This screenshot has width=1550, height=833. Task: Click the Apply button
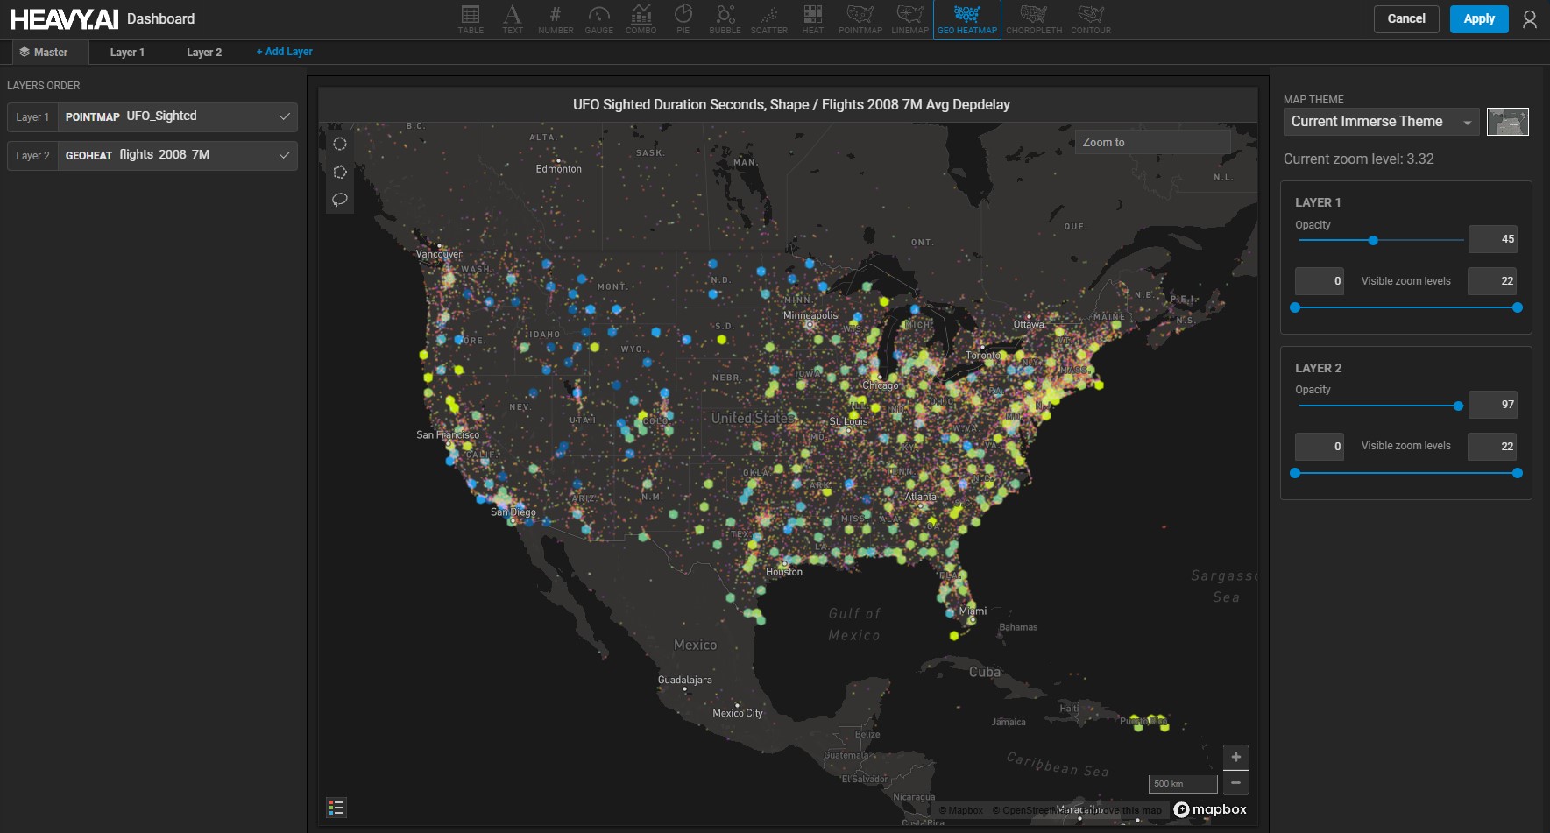1478,19
